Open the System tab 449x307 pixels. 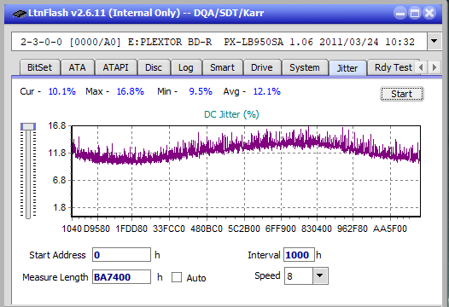point(305,67)
